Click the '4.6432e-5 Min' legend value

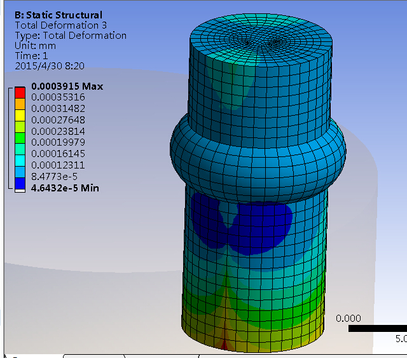coord(65,188)
